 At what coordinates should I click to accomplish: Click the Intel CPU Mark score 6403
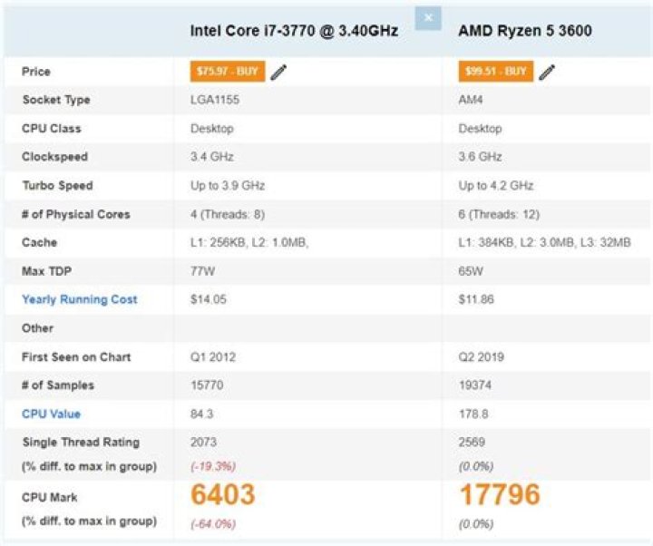tap(223, 495)
